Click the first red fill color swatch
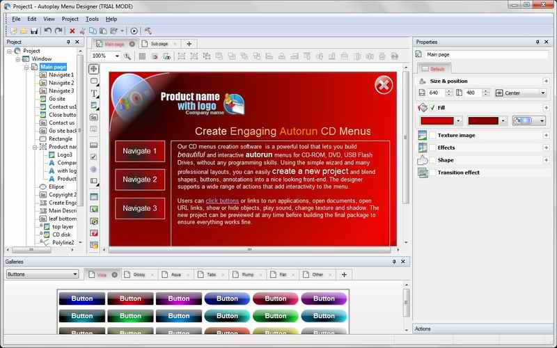Screen dimensions: 557x348 tap(437, 121)
